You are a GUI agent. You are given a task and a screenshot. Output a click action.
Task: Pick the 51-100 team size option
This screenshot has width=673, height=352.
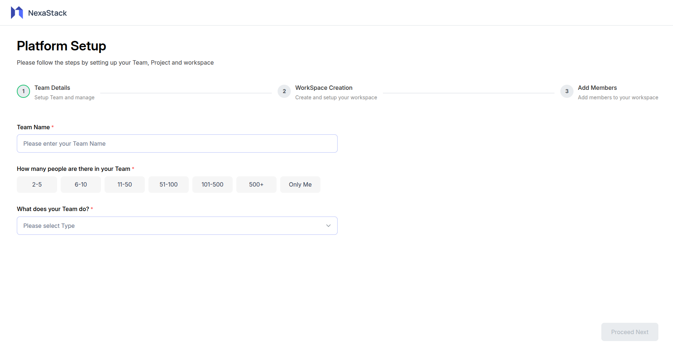pyautogui.click(x=169, y=184)
